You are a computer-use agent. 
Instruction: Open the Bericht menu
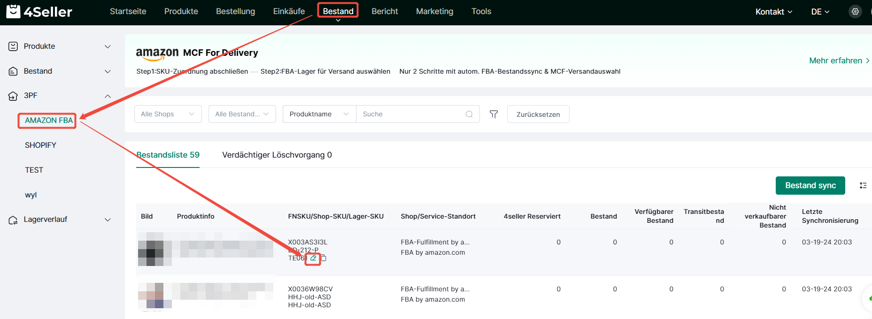click(x=385, y=11)
